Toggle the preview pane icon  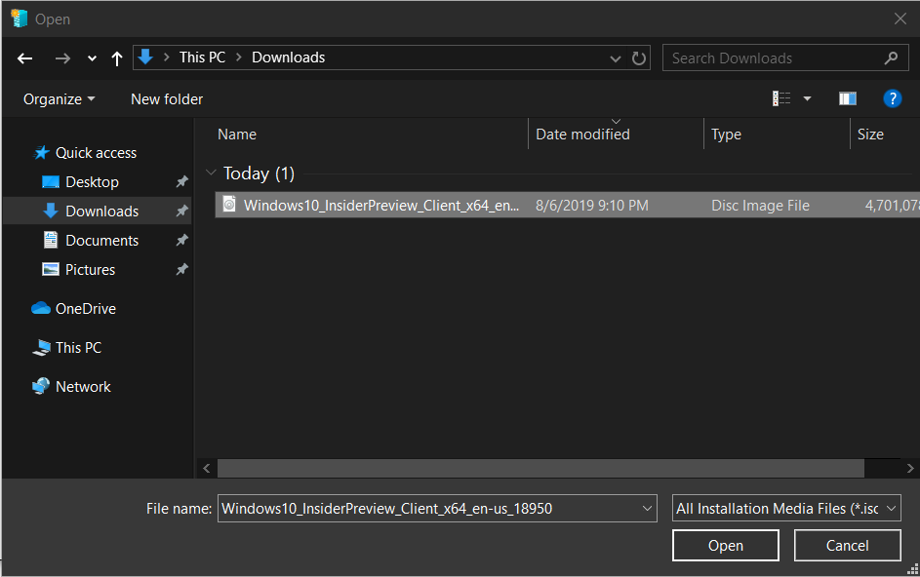point(847,98)
